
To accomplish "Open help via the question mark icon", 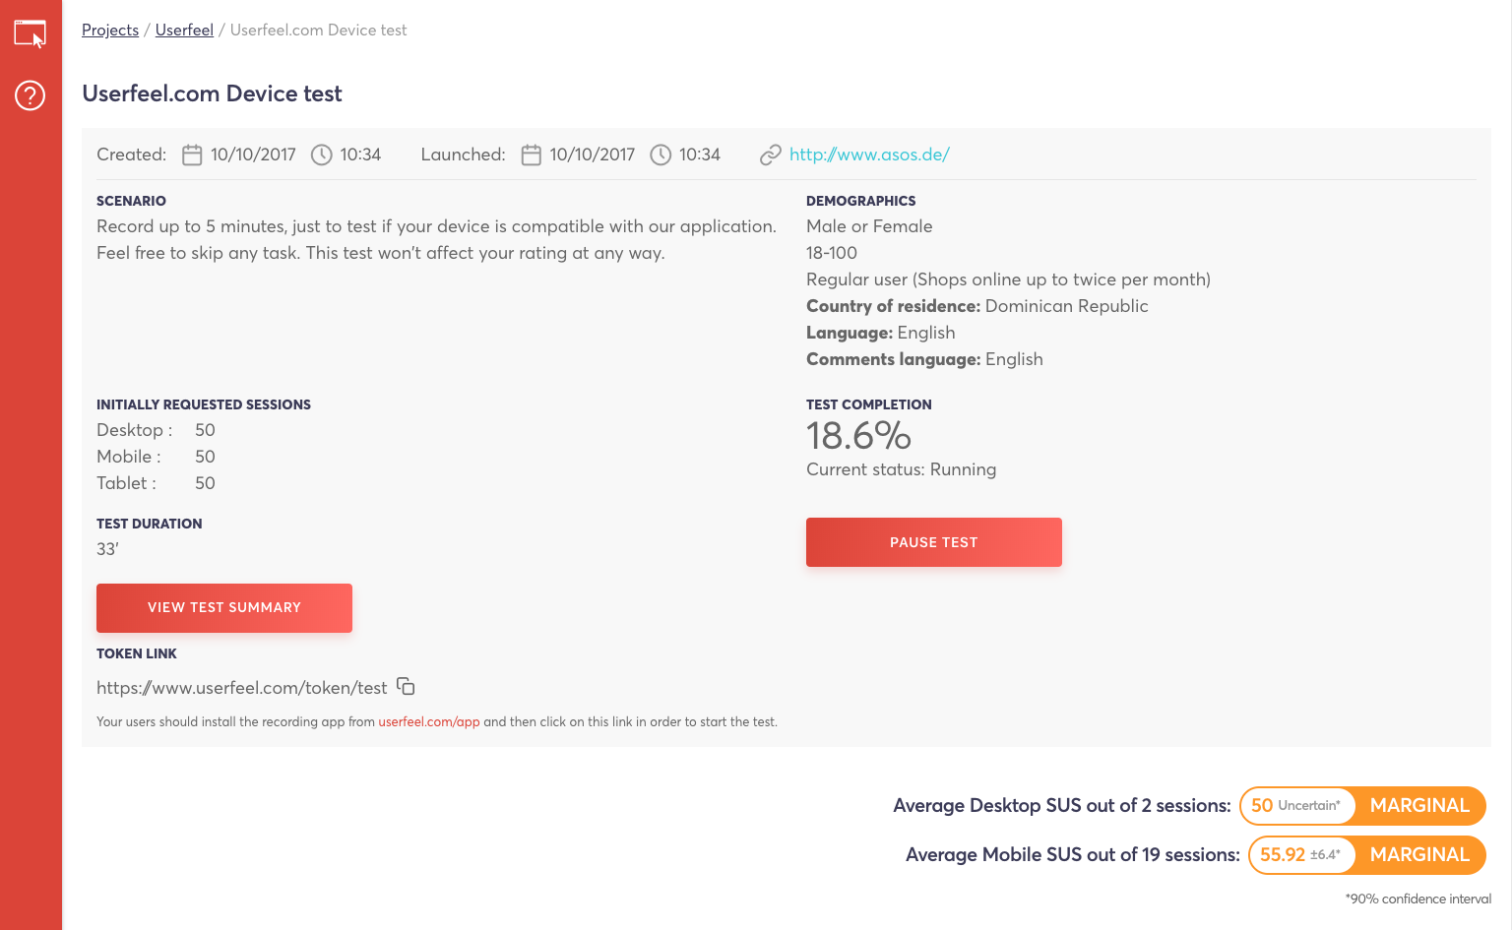I will pyautogui.click(x=31, y=95).
